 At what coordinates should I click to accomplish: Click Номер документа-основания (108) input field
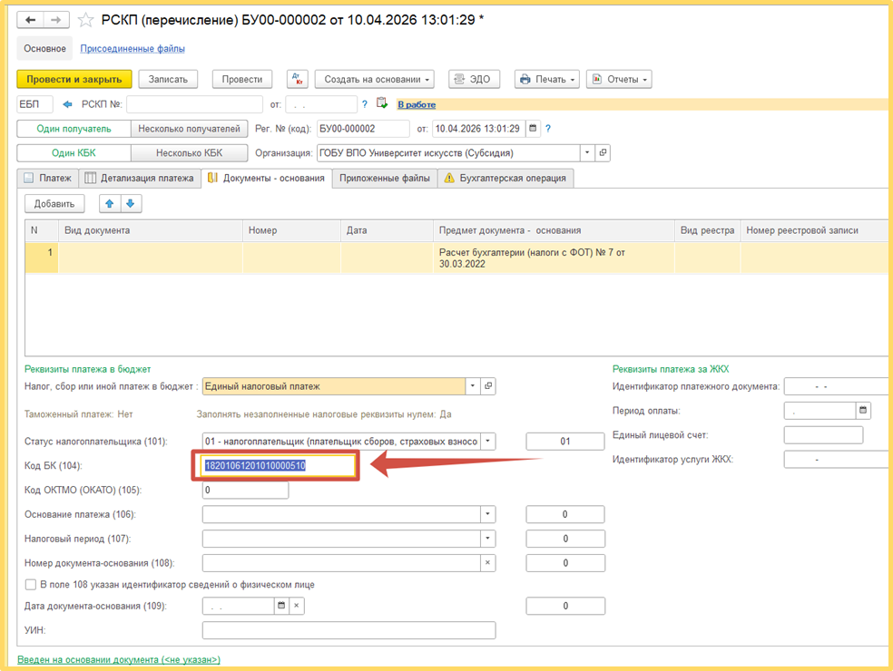point(341,563)
